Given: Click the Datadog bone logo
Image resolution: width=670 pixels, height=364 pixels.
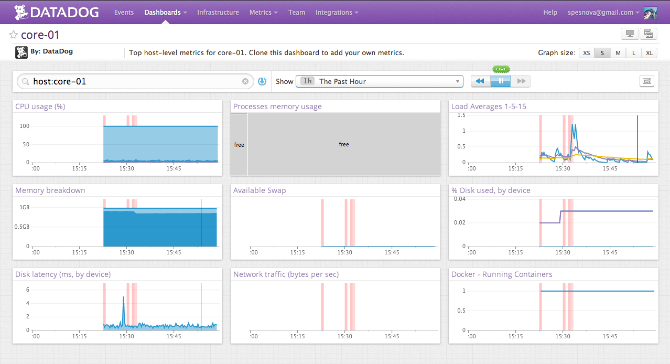Looking at the screenshot, I should (x=21, y=12).
